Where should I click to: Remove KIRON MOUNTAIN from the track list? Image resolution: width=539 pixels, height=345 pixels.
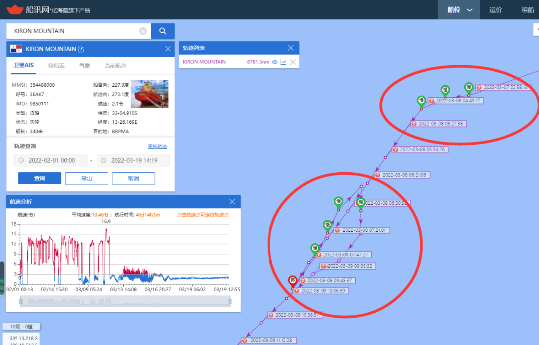[x=293, y=62]
